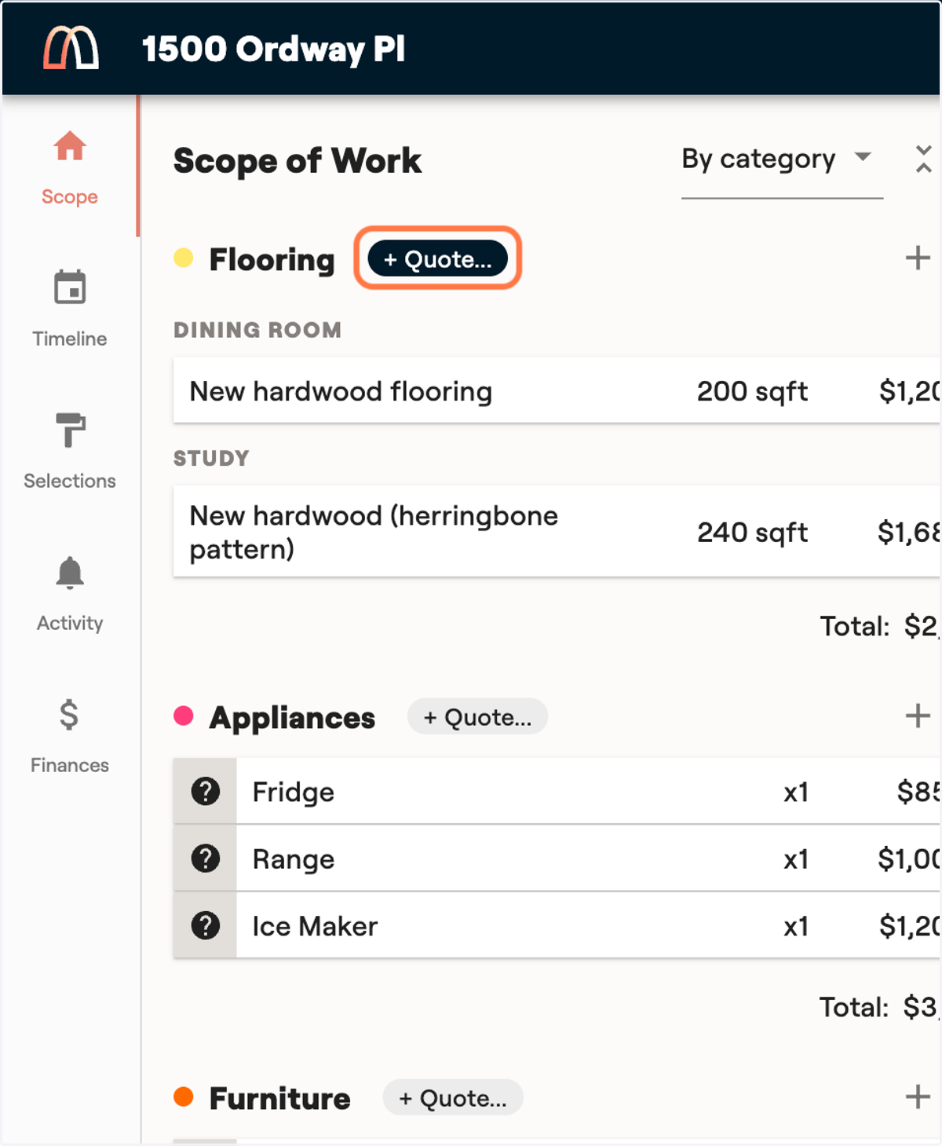Click the 200 sqft quantity
The height and width of the screenshot is (1146, 942).
tap(752, 391)
